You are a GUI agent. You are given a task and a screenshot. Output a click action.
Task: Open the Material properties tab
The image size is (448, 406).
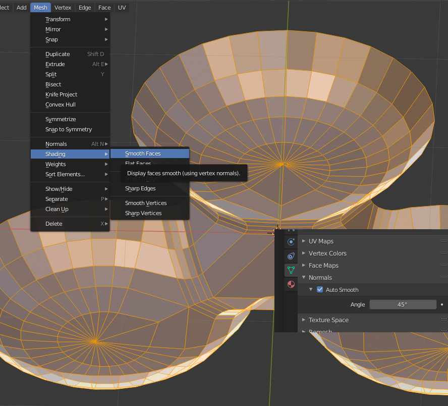(x=291, y=285)
